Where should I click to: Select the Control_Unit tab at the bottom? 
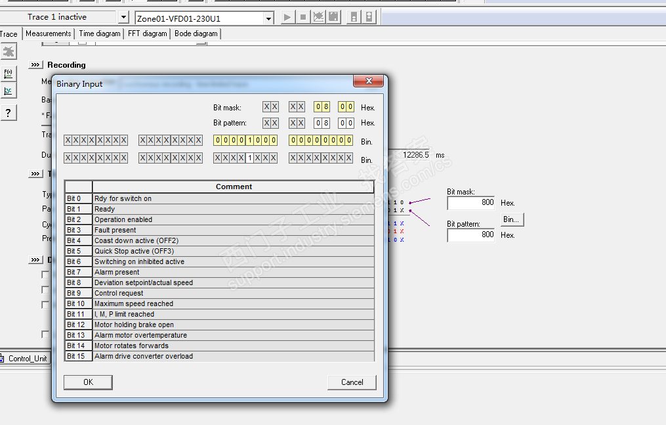click(x=25, y=359)
